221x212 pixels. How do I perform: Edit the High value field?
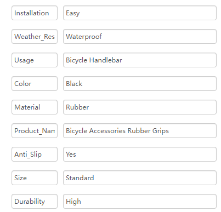coord(140,202)
